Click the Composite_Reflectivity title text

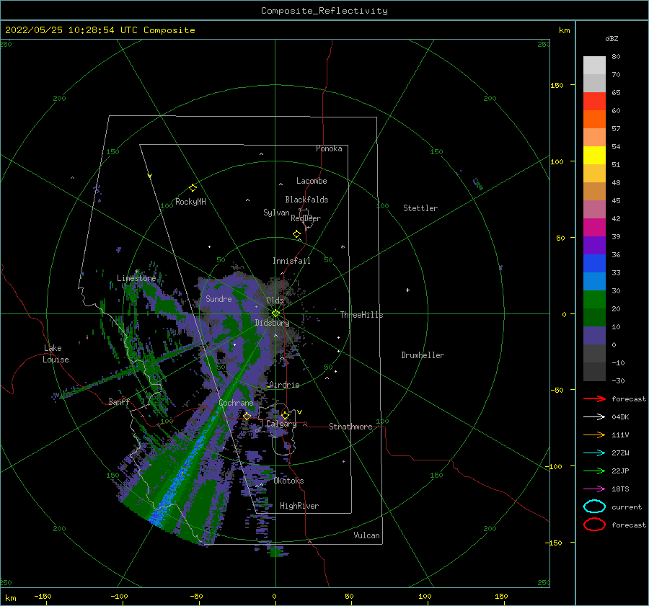click(324, 11)
